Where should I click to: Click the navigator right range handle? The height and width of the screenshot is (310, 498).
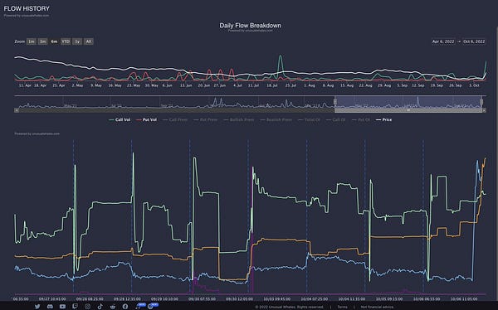481,101
